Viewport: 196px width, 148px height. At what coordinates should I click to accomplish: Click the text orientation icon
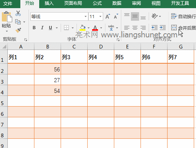(x=155, y=16)
